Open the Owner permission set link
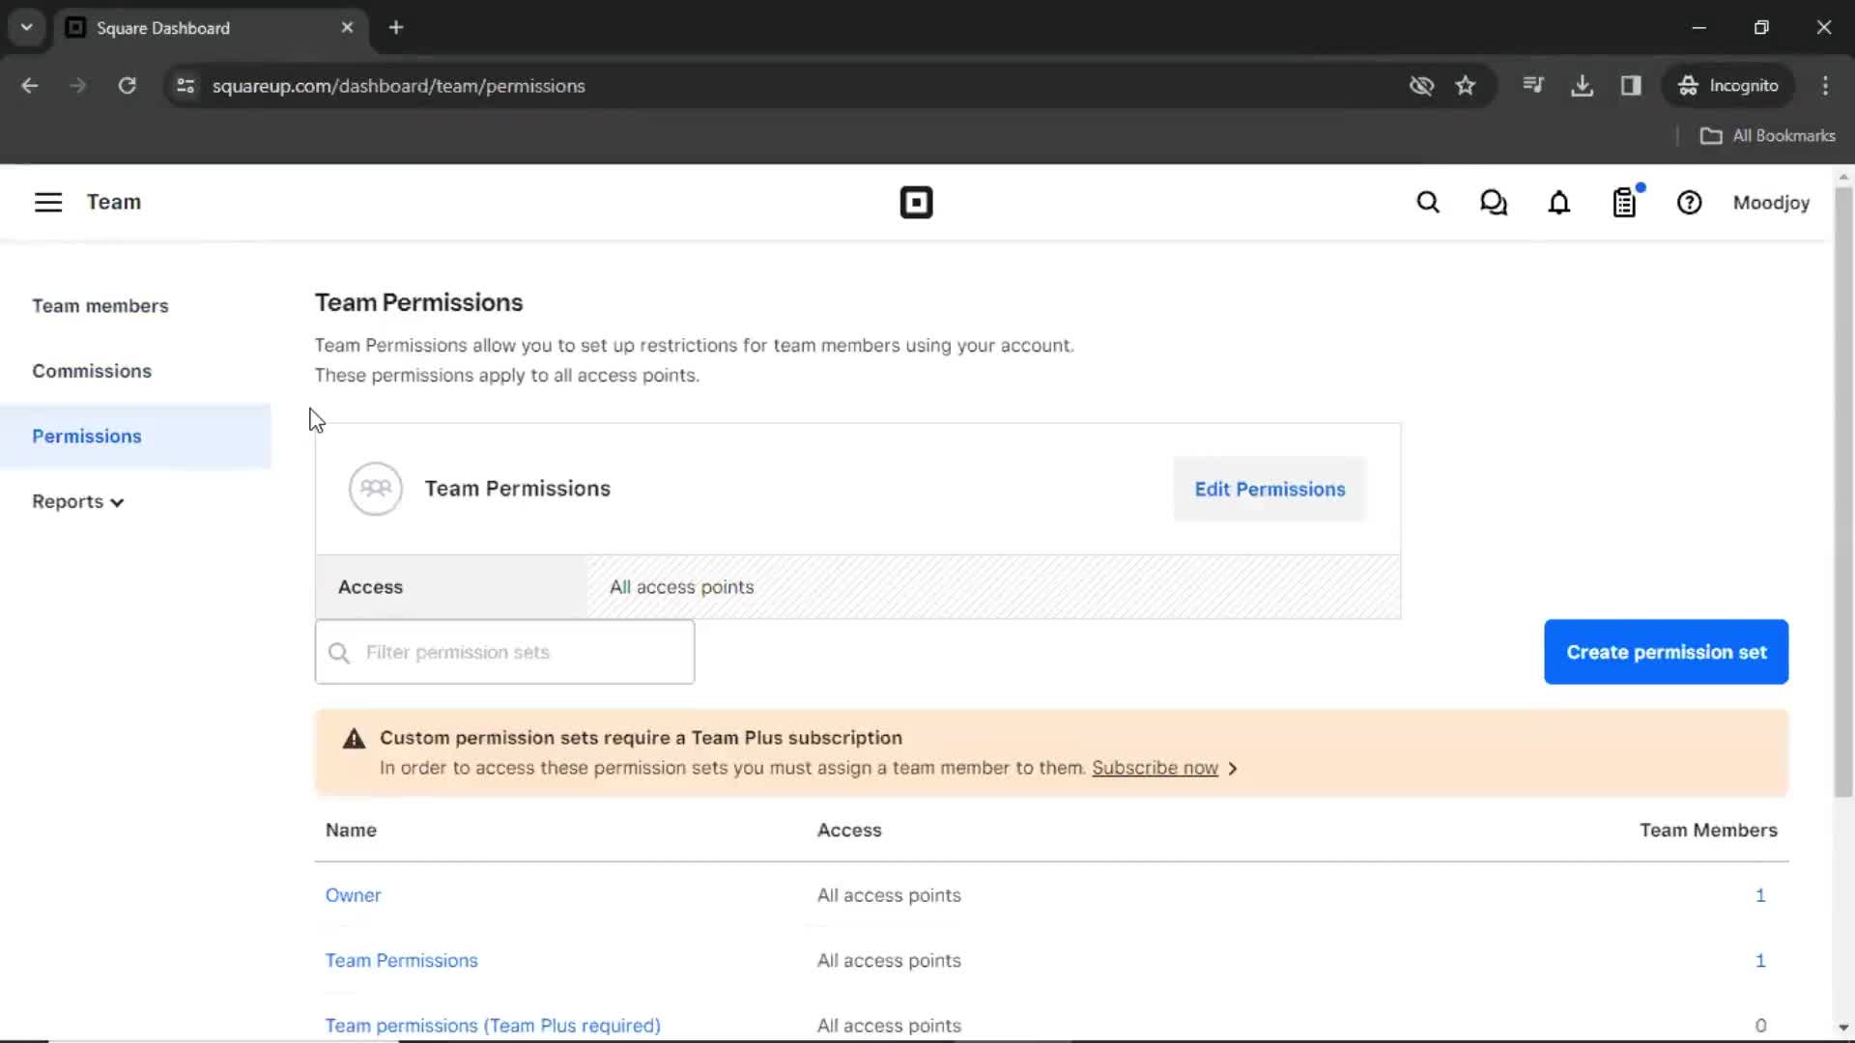The width and height of the screenshot is (1855, 1043). tap(353, 895)
